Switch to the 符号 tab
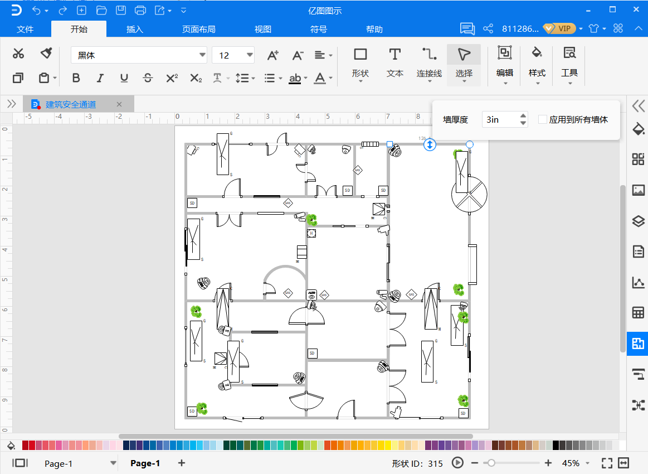 pyautogui.click(x=319, y=29)
